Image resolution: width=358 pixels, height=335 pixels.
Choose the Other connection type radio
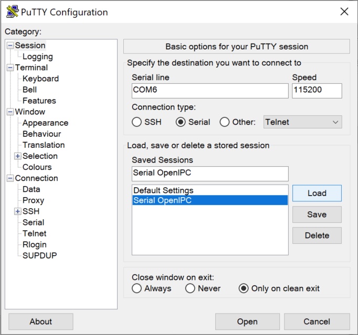(x=225, y=122)
